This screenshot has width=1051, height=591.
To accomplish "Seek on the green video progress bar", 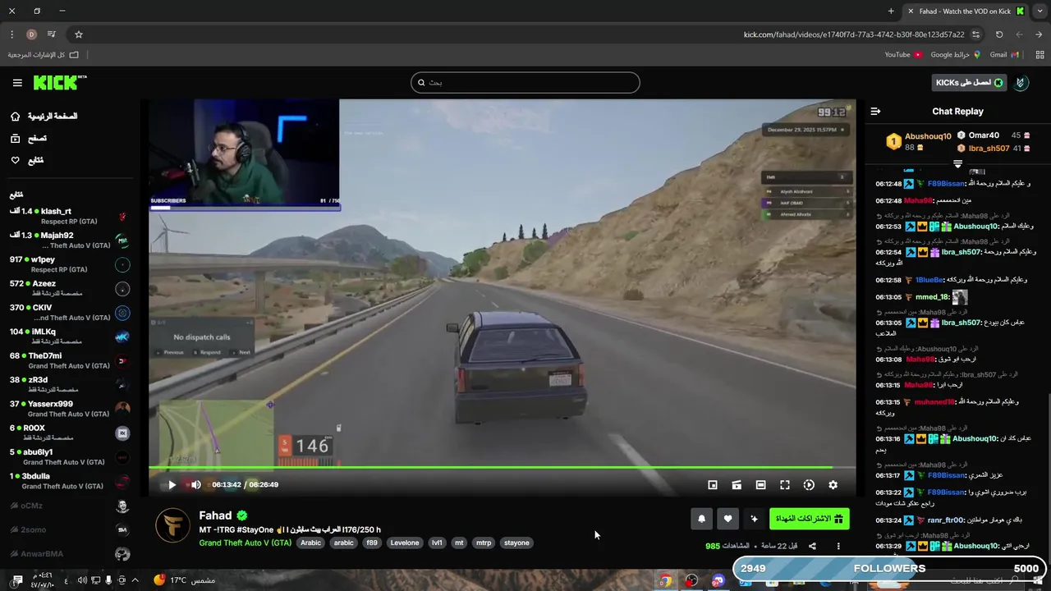I will coord(502,468).
